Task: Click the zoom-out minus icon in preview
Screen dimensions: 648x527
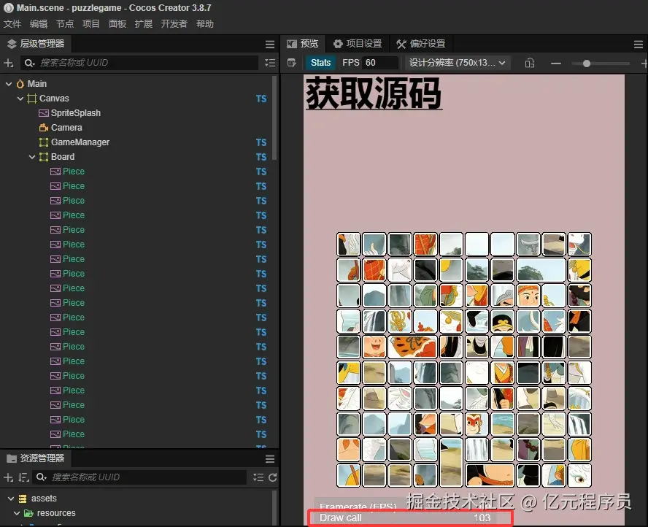Action: coord(556,64)
